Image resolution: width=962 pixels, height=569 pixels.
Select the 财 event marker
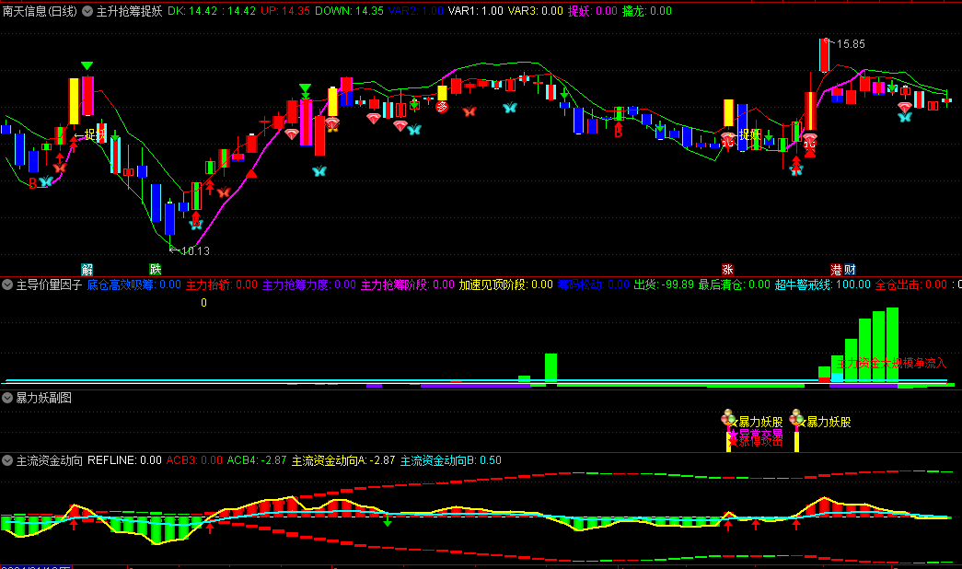pyautogui.click(x=850, y=269)
